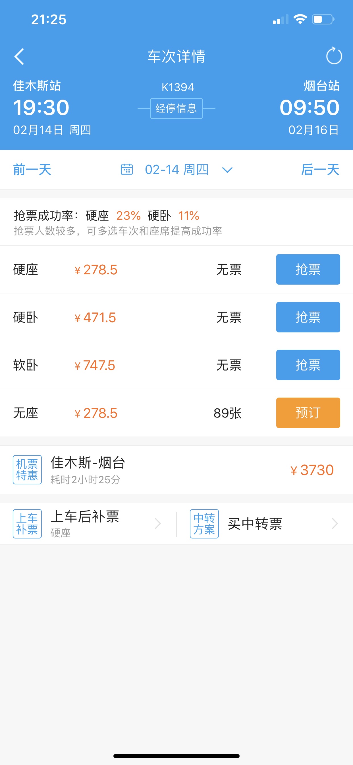The image size is (353, 765).
Task: Open 上车后补票 chevron arrow
Action: [158, 524]
